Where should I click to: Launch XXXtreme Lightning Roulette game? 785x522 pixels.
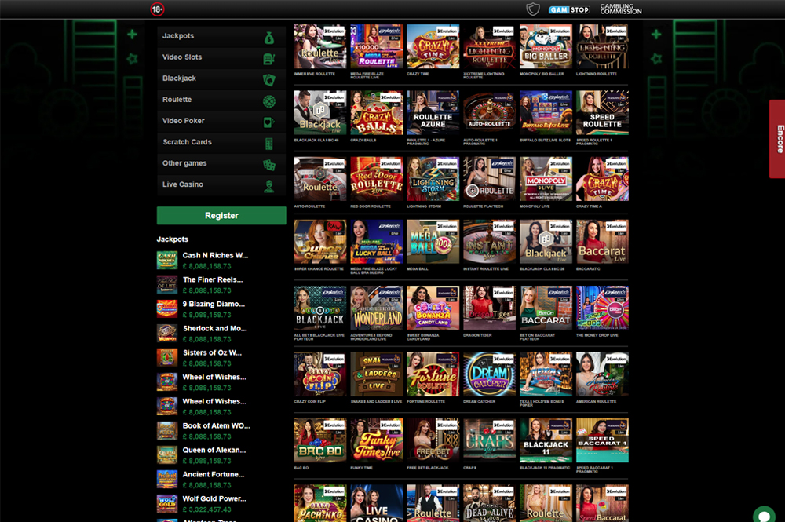(489, 46)
